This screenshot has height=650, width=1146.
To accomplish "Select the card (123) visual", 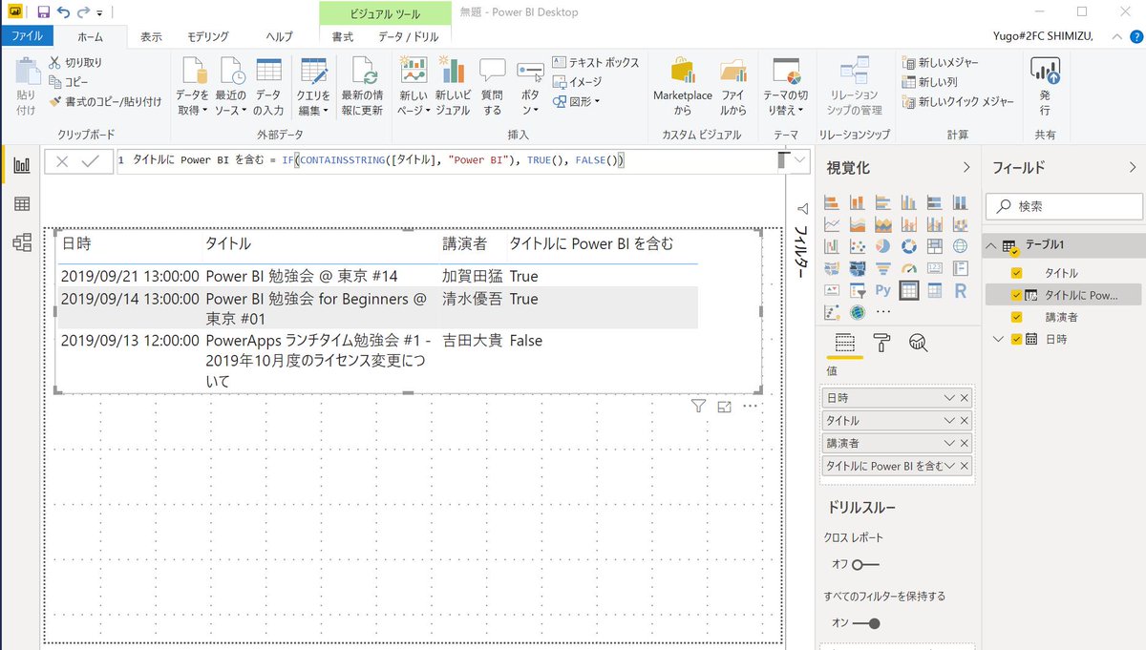I will tap(935, 268).
